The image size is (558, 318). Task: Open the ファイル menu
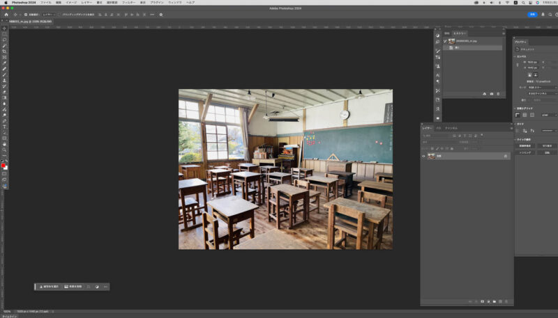[45, 3]
